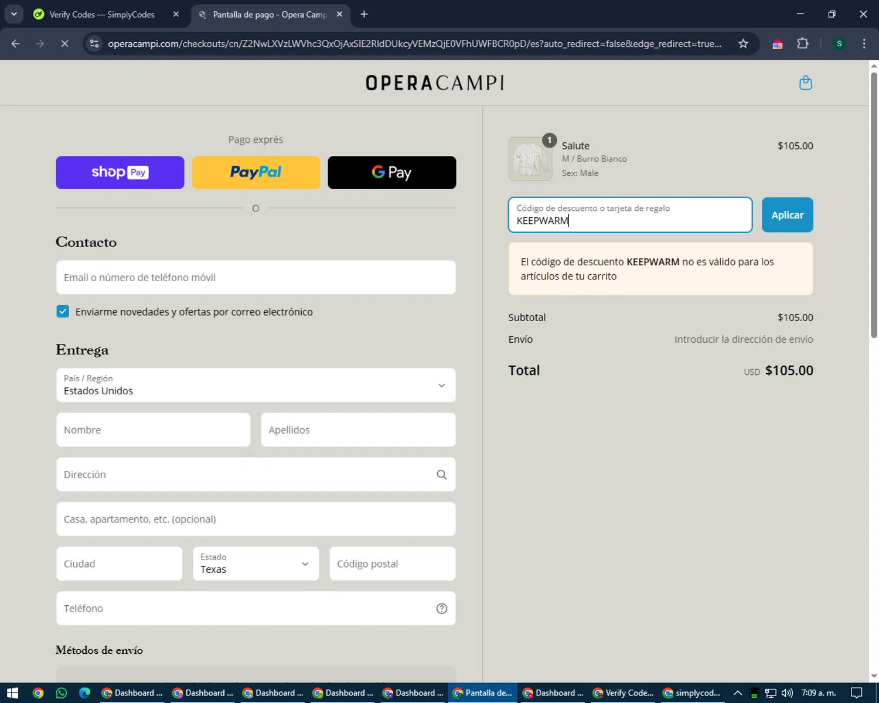This screenshot has width=879, height=703.
Task: Open Microsoft Edge from the taskbar
Action: pyautogui.click(x=85, y=693)
